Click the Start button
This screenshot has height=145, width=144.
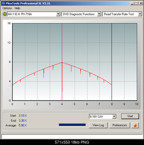tap(130, 116)
